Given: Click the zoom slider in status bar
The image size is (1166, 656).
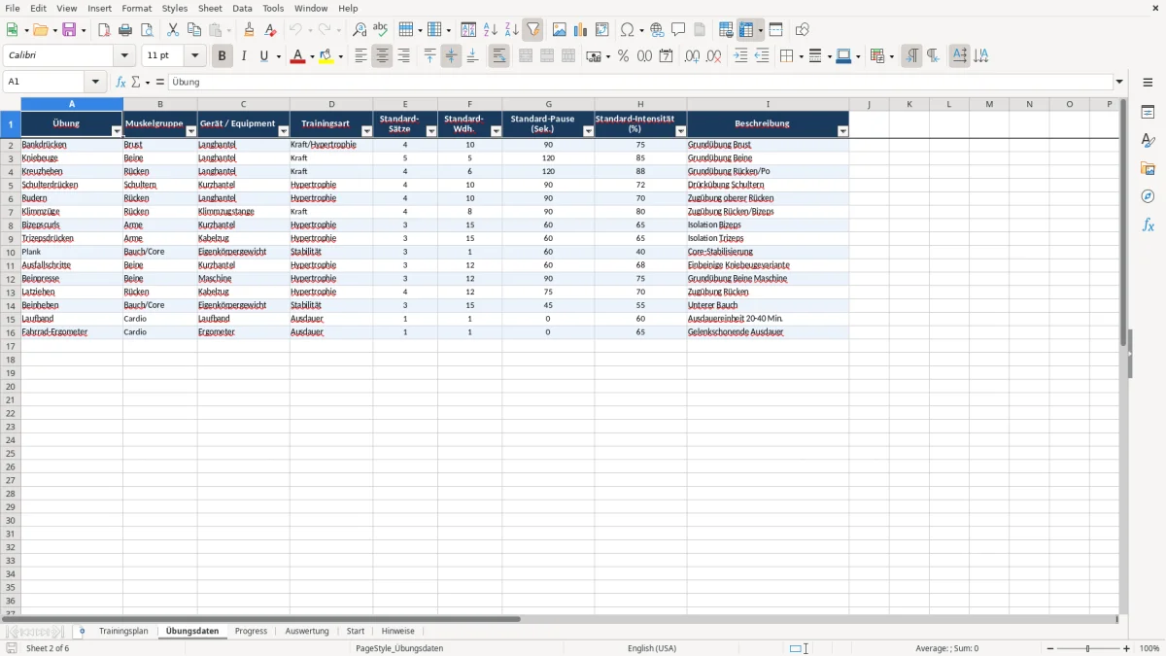Looking at the screenshot, I should (1088, 648).
